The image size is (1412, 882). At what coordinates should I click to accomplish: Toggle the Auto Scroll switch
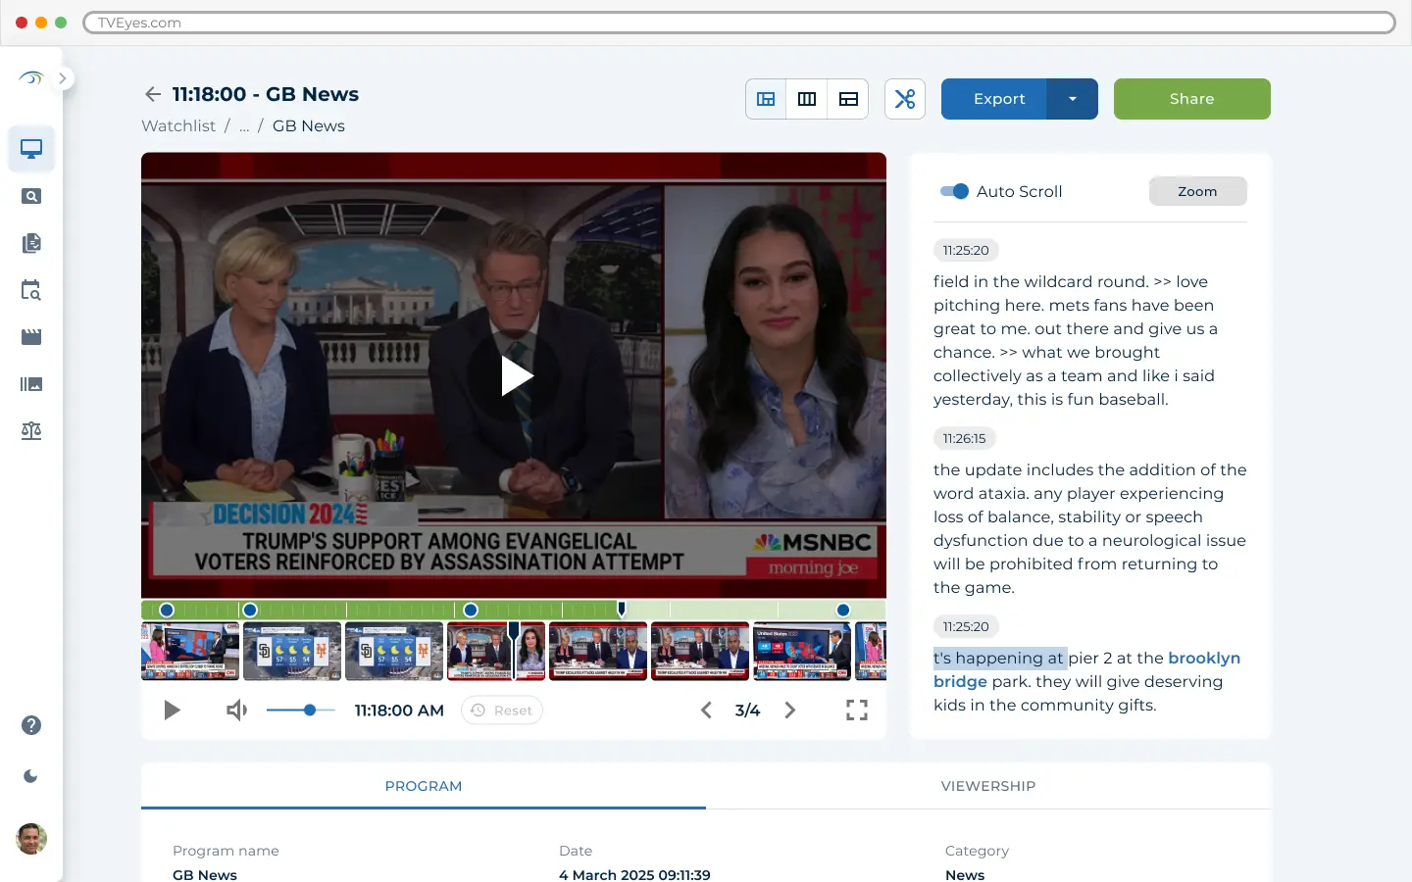[954, 191]
